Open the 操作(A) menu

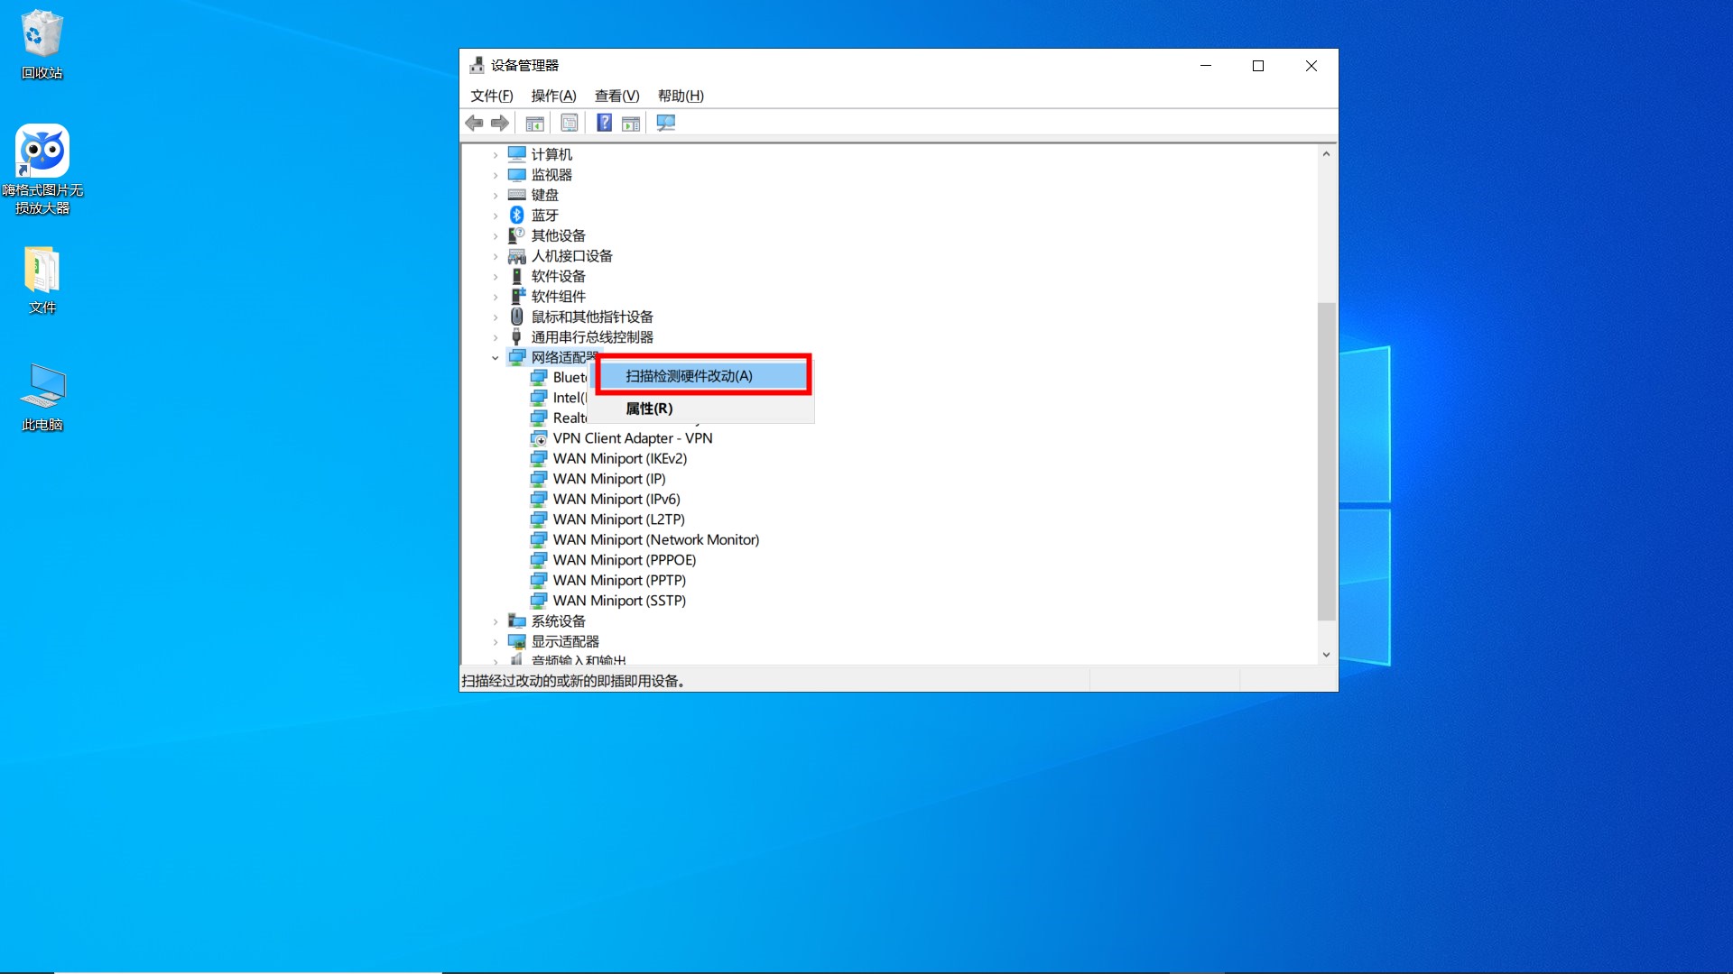[552, 96]
